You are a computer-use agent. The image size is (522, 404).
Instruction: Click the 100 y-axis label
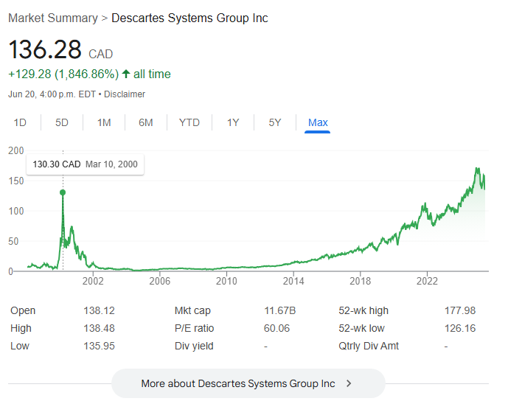[x=16, y=211]
